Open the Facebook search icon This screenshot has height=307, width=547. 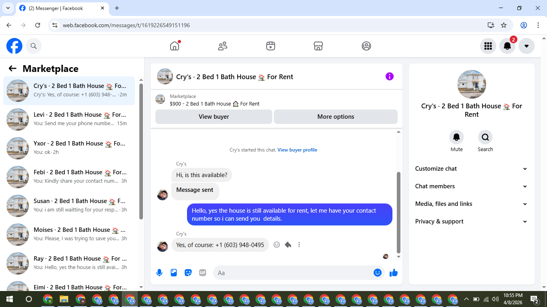pos(34,46)
